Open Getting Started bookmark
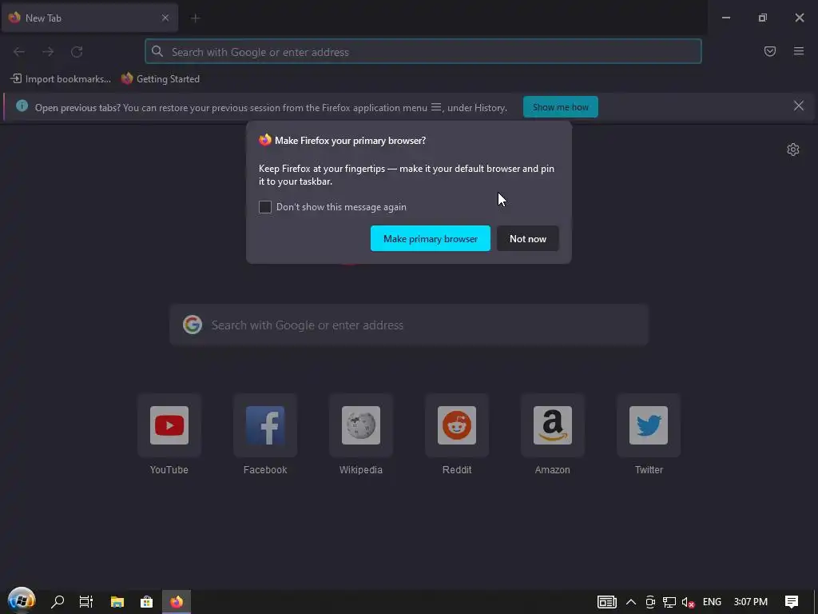The width and height of the screenshot is (818, 614). point(161,79)
